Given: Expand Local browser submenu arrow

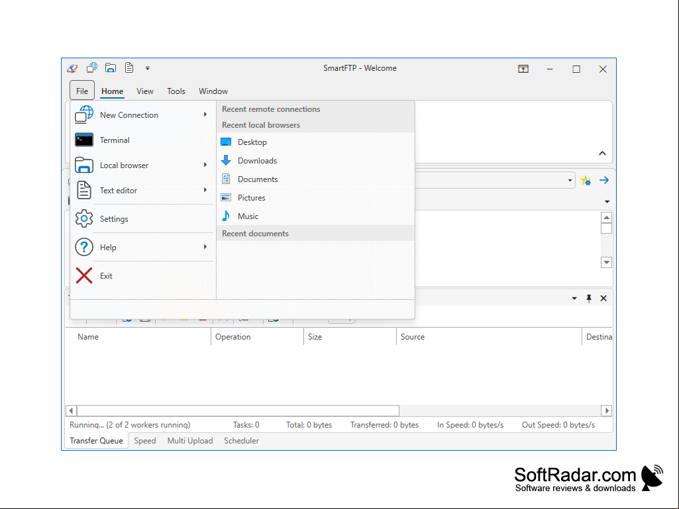Looking at the screenshot, I should tap(205, 165).
